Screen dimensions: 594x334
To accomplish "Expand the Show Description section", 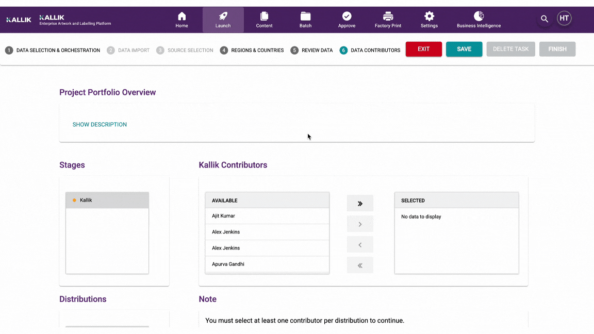I will point(100,125).
